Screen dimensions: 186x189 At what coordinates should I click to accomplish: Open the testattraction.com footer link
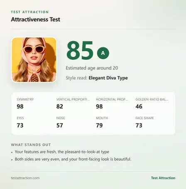click(25, 178)
